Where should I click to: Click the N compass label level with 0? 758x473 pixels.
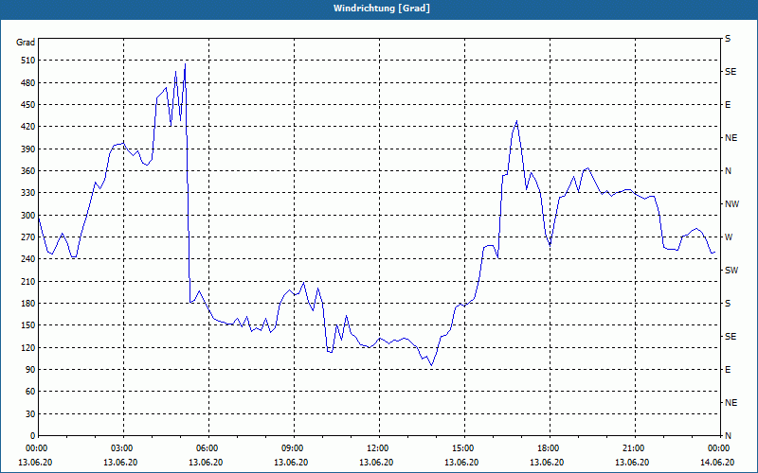tap(728, 435)
